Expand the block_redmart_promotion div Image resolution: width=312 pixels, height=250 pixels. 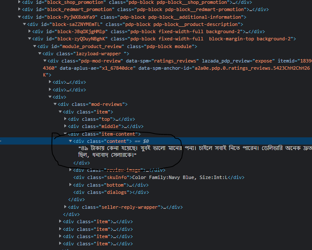click(19, 9)
